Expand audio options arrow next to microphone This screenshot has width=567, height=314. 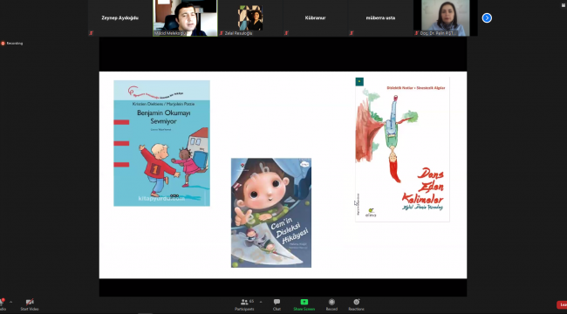[10, 302]
